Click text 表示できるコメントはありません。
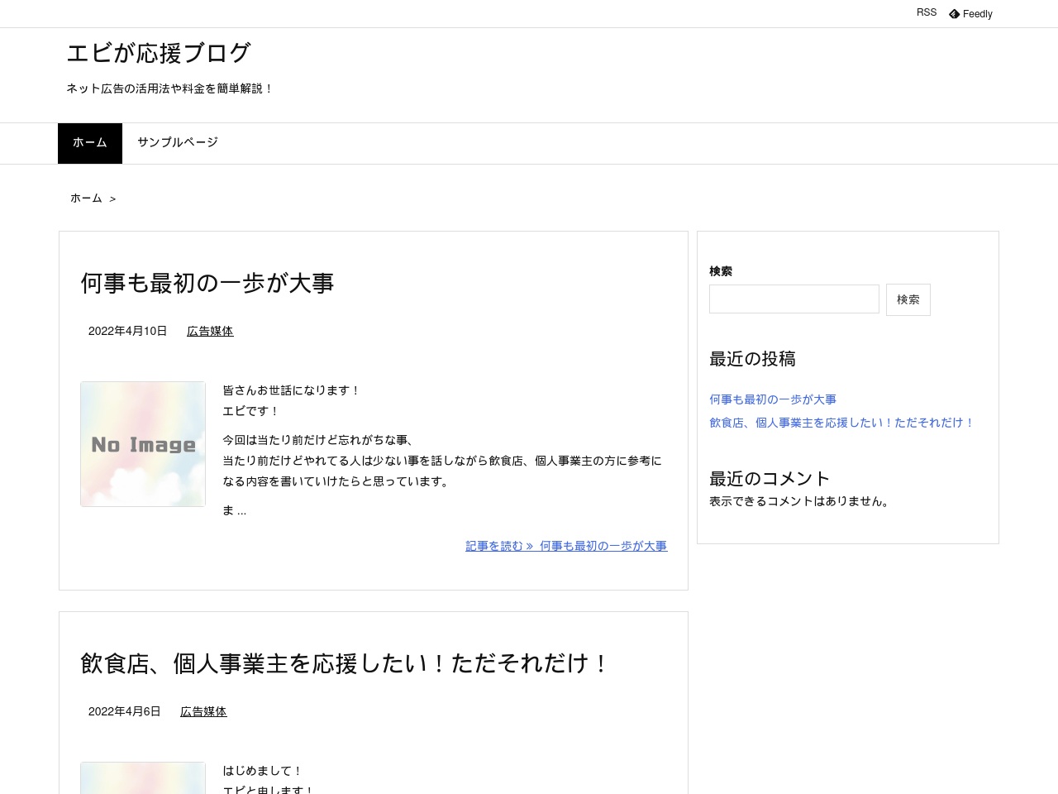 pos(801,501)
